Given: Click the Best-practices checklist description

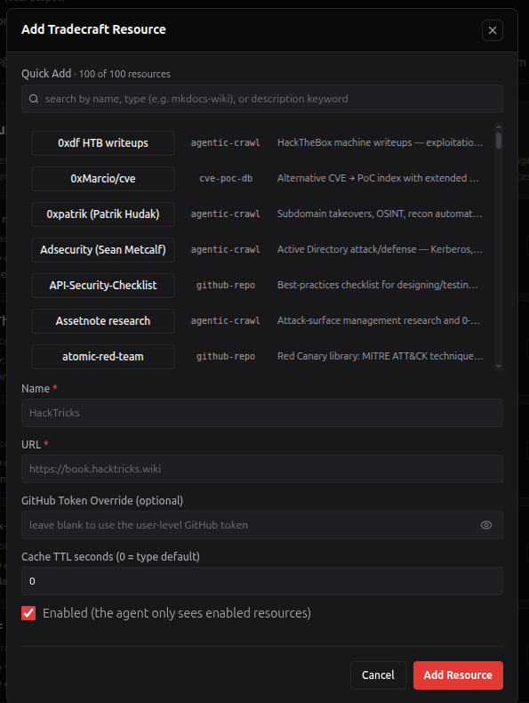Looking at the screenshot, I should coord(378,285).
